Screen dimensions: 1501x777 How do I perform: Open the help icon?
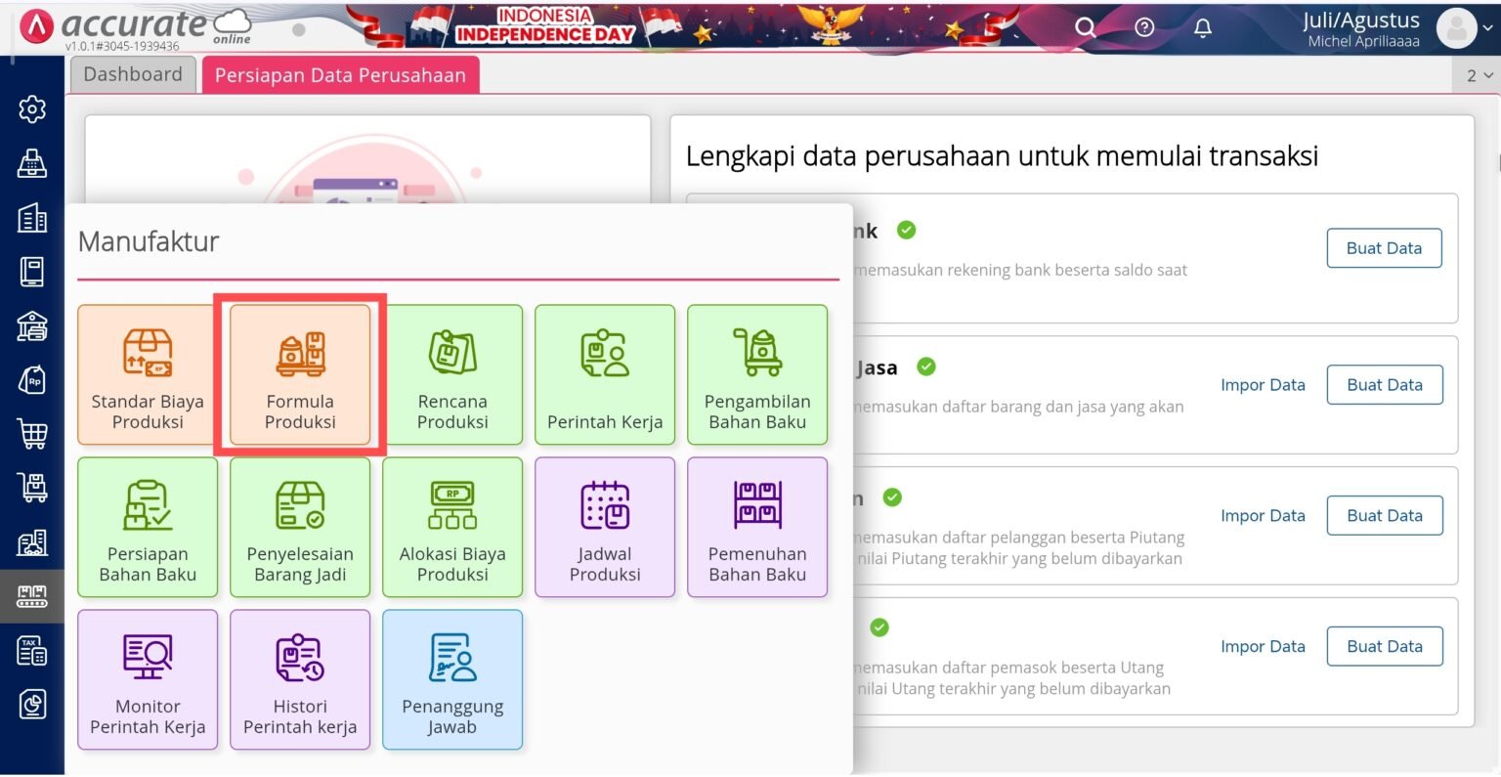pos(1143,28)
